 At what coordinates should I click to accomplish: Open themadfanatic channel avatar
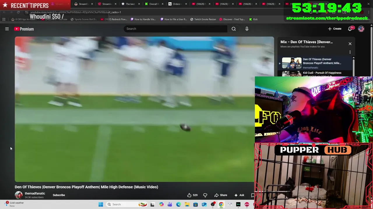tap(19, 195)
